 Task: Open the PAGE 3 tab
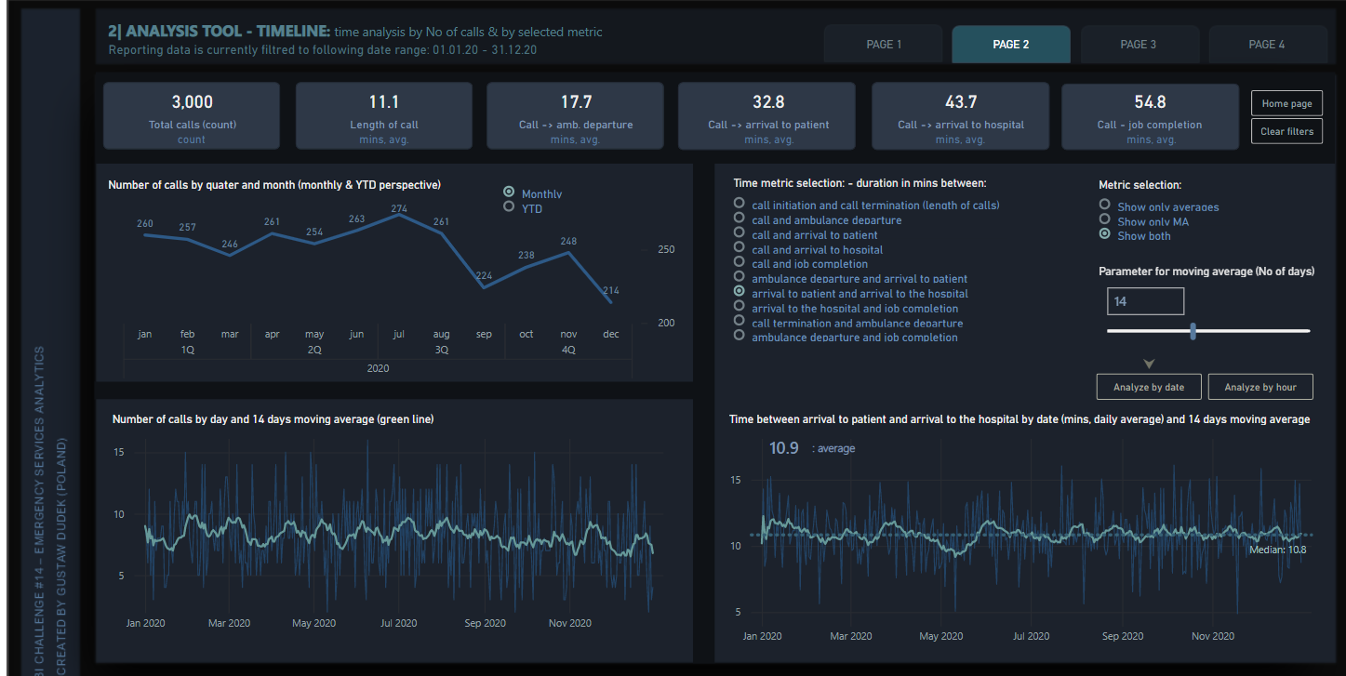(1139, 45)
